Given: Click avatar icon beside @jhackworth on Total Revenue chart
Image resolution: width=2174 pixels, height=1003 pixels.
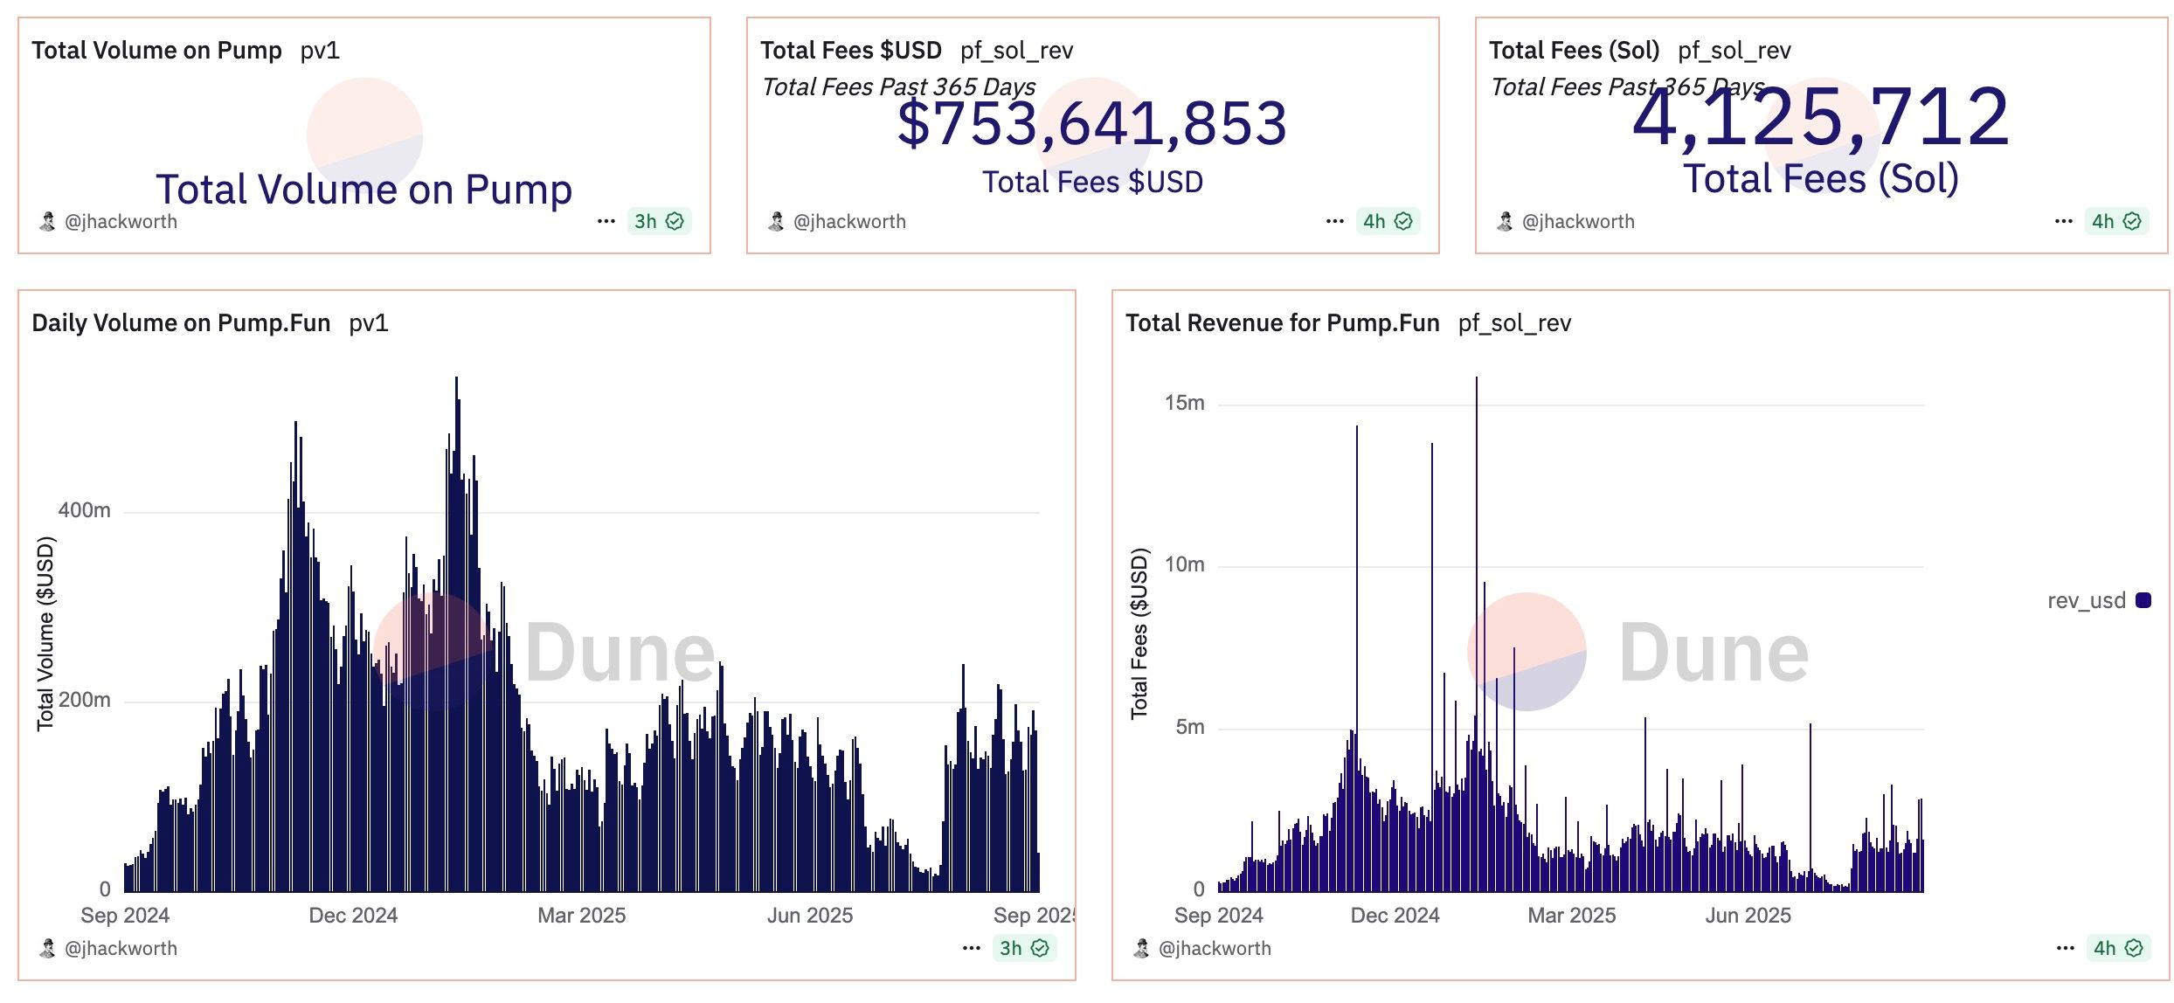Looking at the screenshot, I should point(1141,949).
